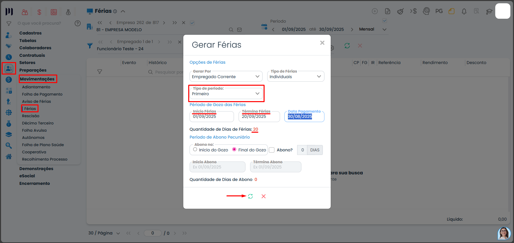Click the PG icon in the top toolbar
The height and width of the screenshot is (243, 514).
tap(439, 11)
